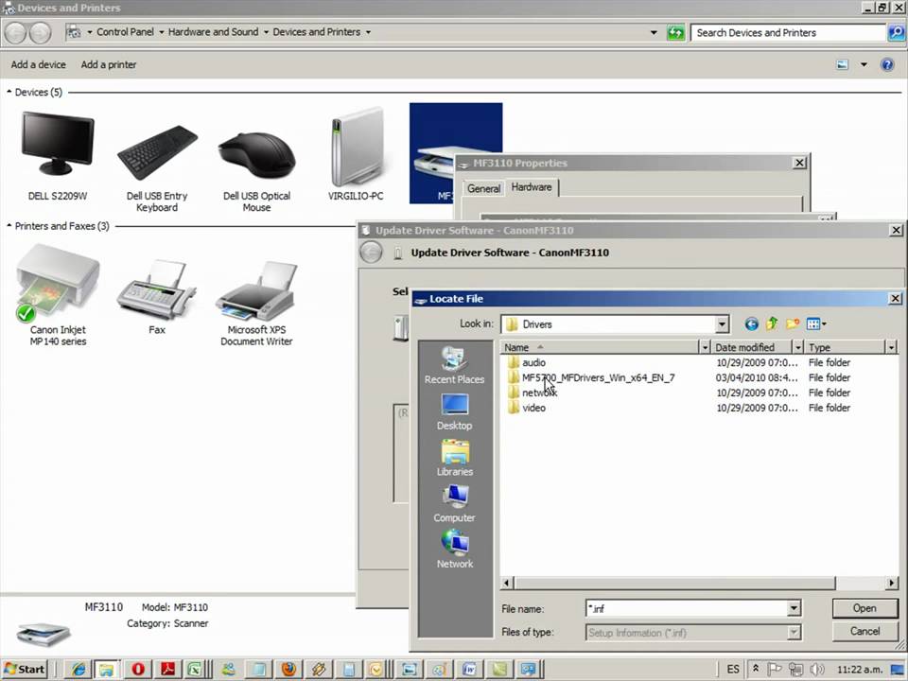908x681 pixels.
Task: Click the File name input field
Action: click(687, 608)
